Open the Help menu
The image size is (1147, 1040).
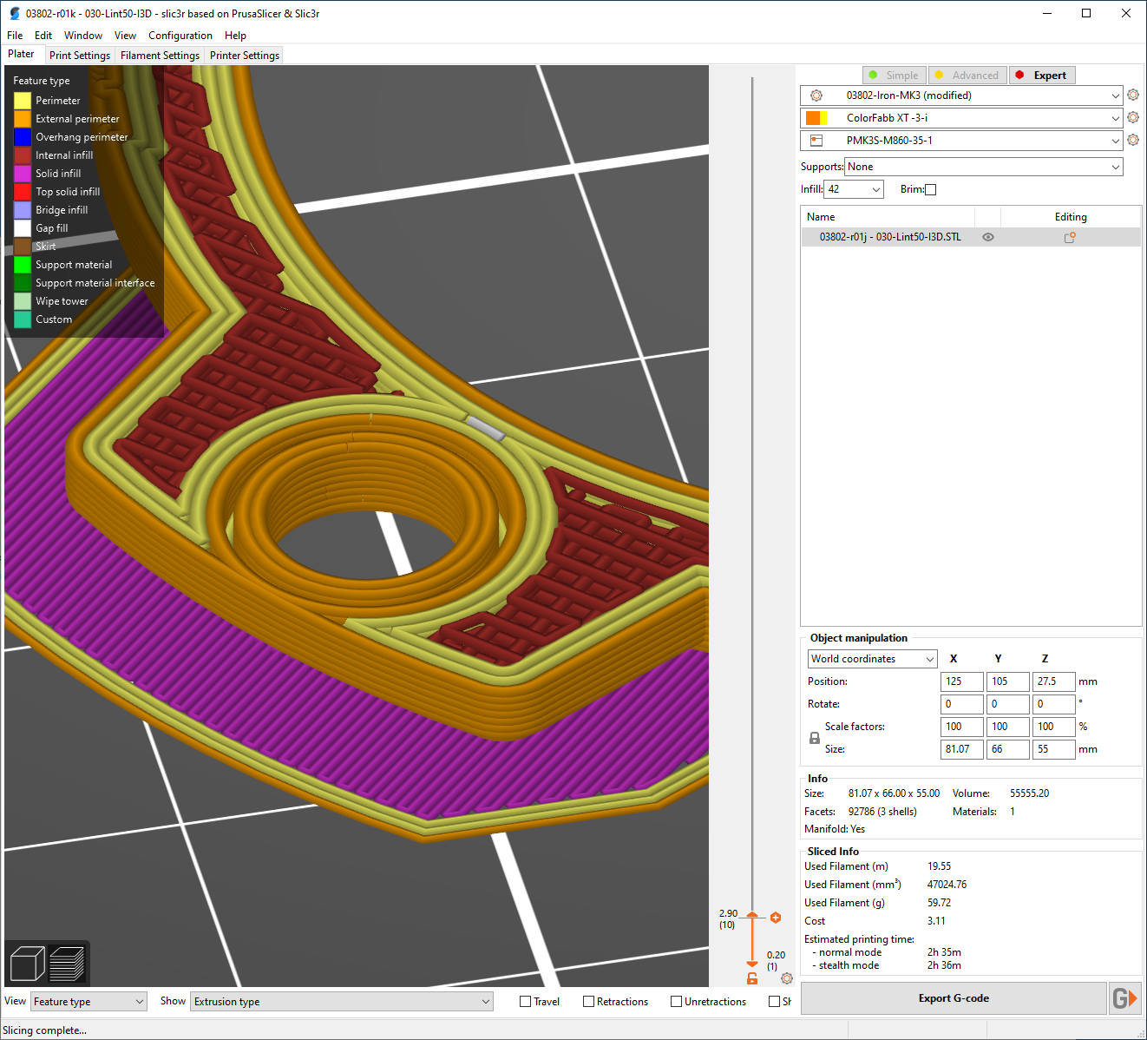coord(235,36)
